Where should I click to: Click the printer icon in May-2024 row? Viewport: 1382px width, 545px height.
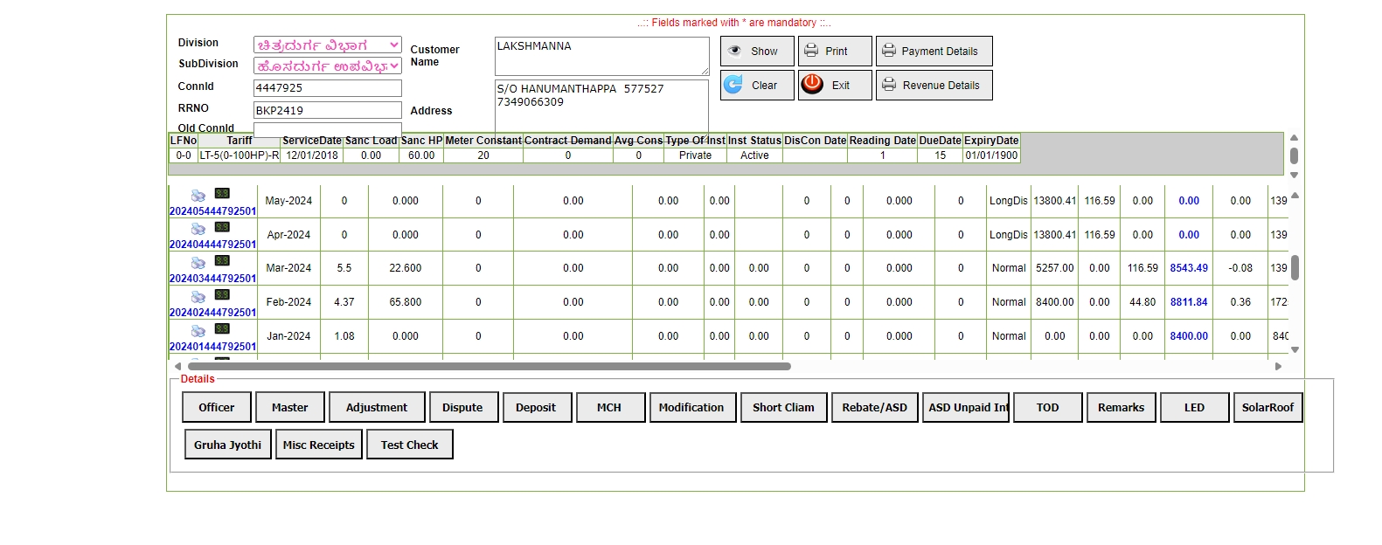click(198, 195)
